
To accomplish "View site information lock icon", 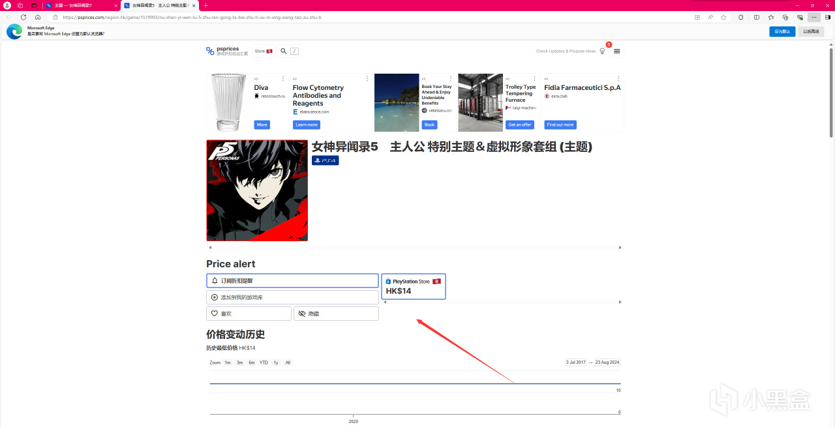I will pyautogui.click(x=55, y=17).
